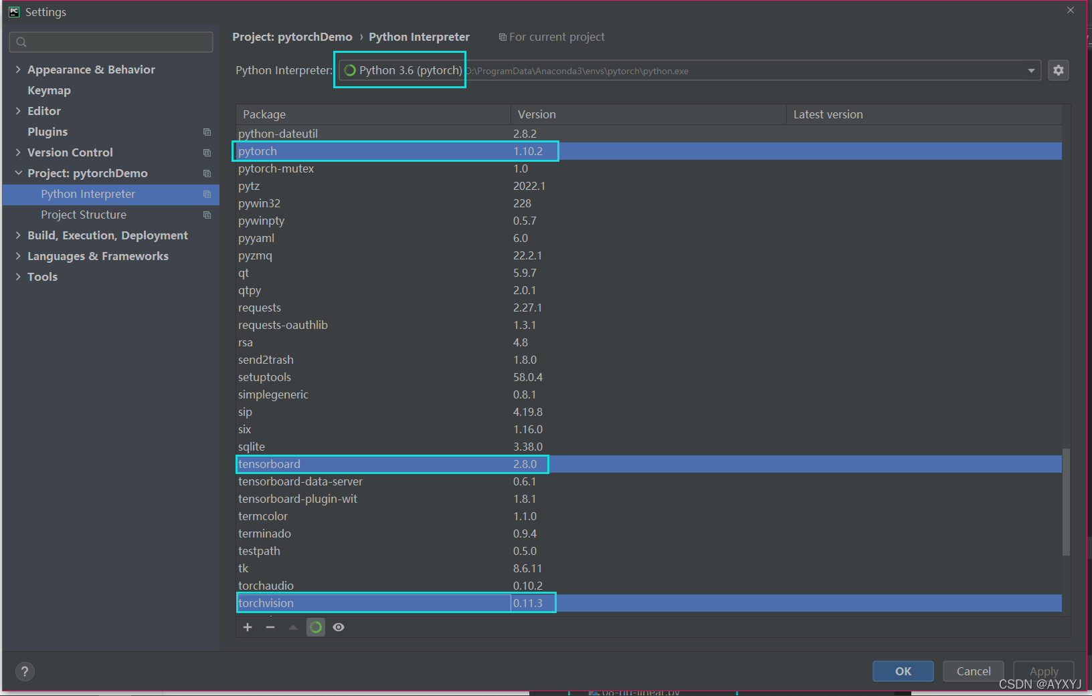Expand the Tools settings section

click(18, 277)
